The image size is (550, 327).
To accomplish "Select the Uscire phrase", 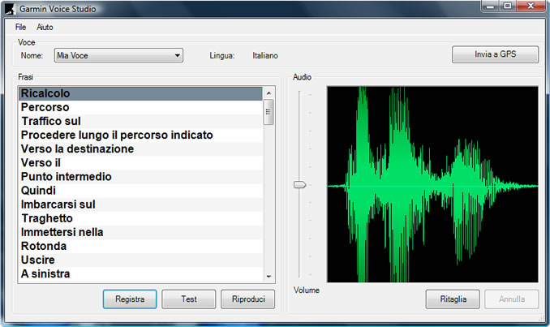I will (x=140, y=260).
